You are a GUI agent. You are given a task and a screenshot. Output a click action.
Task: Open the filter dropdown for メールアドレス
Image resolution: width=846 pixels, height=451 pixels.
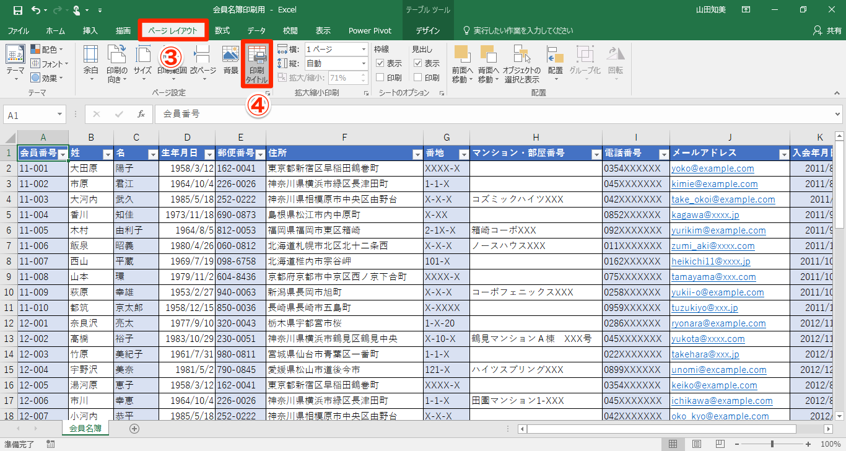[x=783, y=154]
